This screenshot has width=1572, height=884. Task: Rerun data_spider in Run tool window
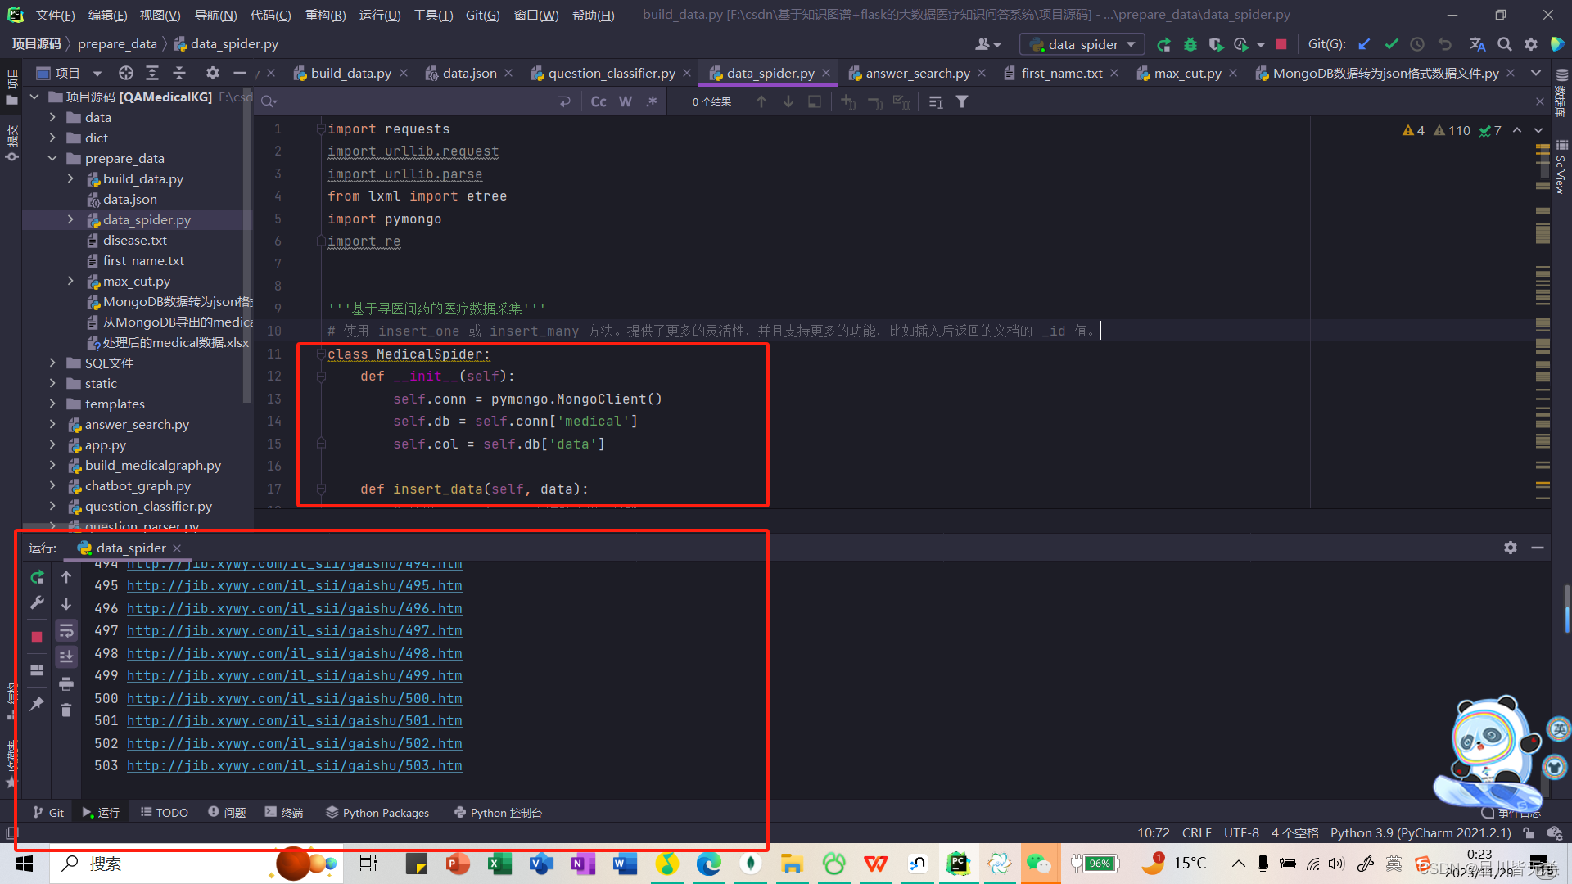[x=37, y=577]
